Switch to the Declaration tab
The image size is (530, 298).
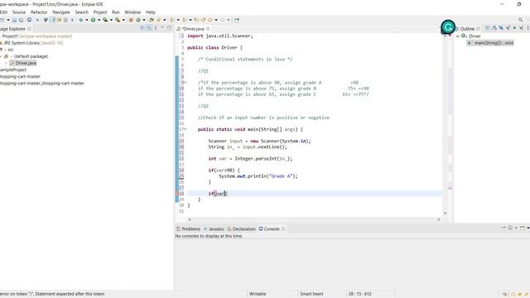point(241,228)
